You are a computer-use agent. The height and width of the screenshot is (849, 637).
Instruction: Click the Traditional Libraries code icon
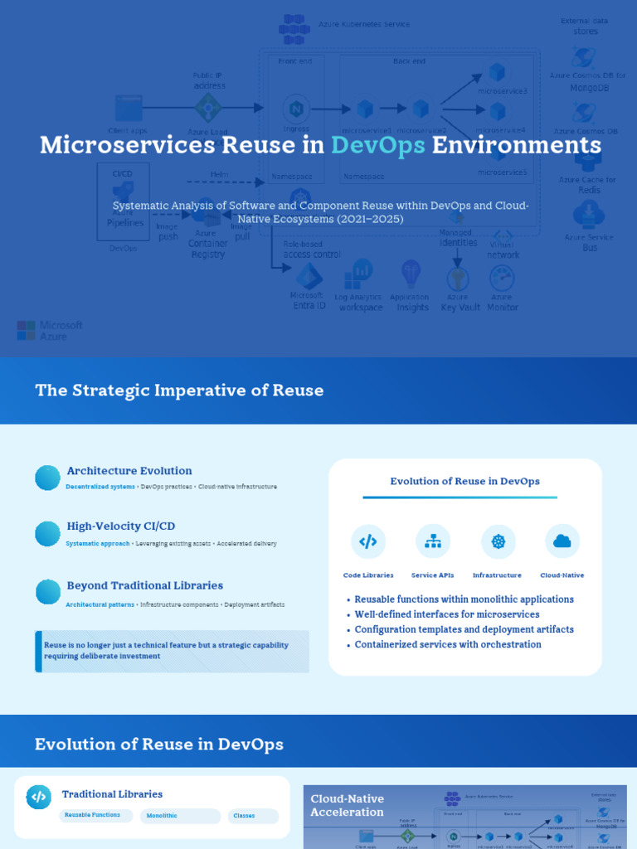pos(38,797)
